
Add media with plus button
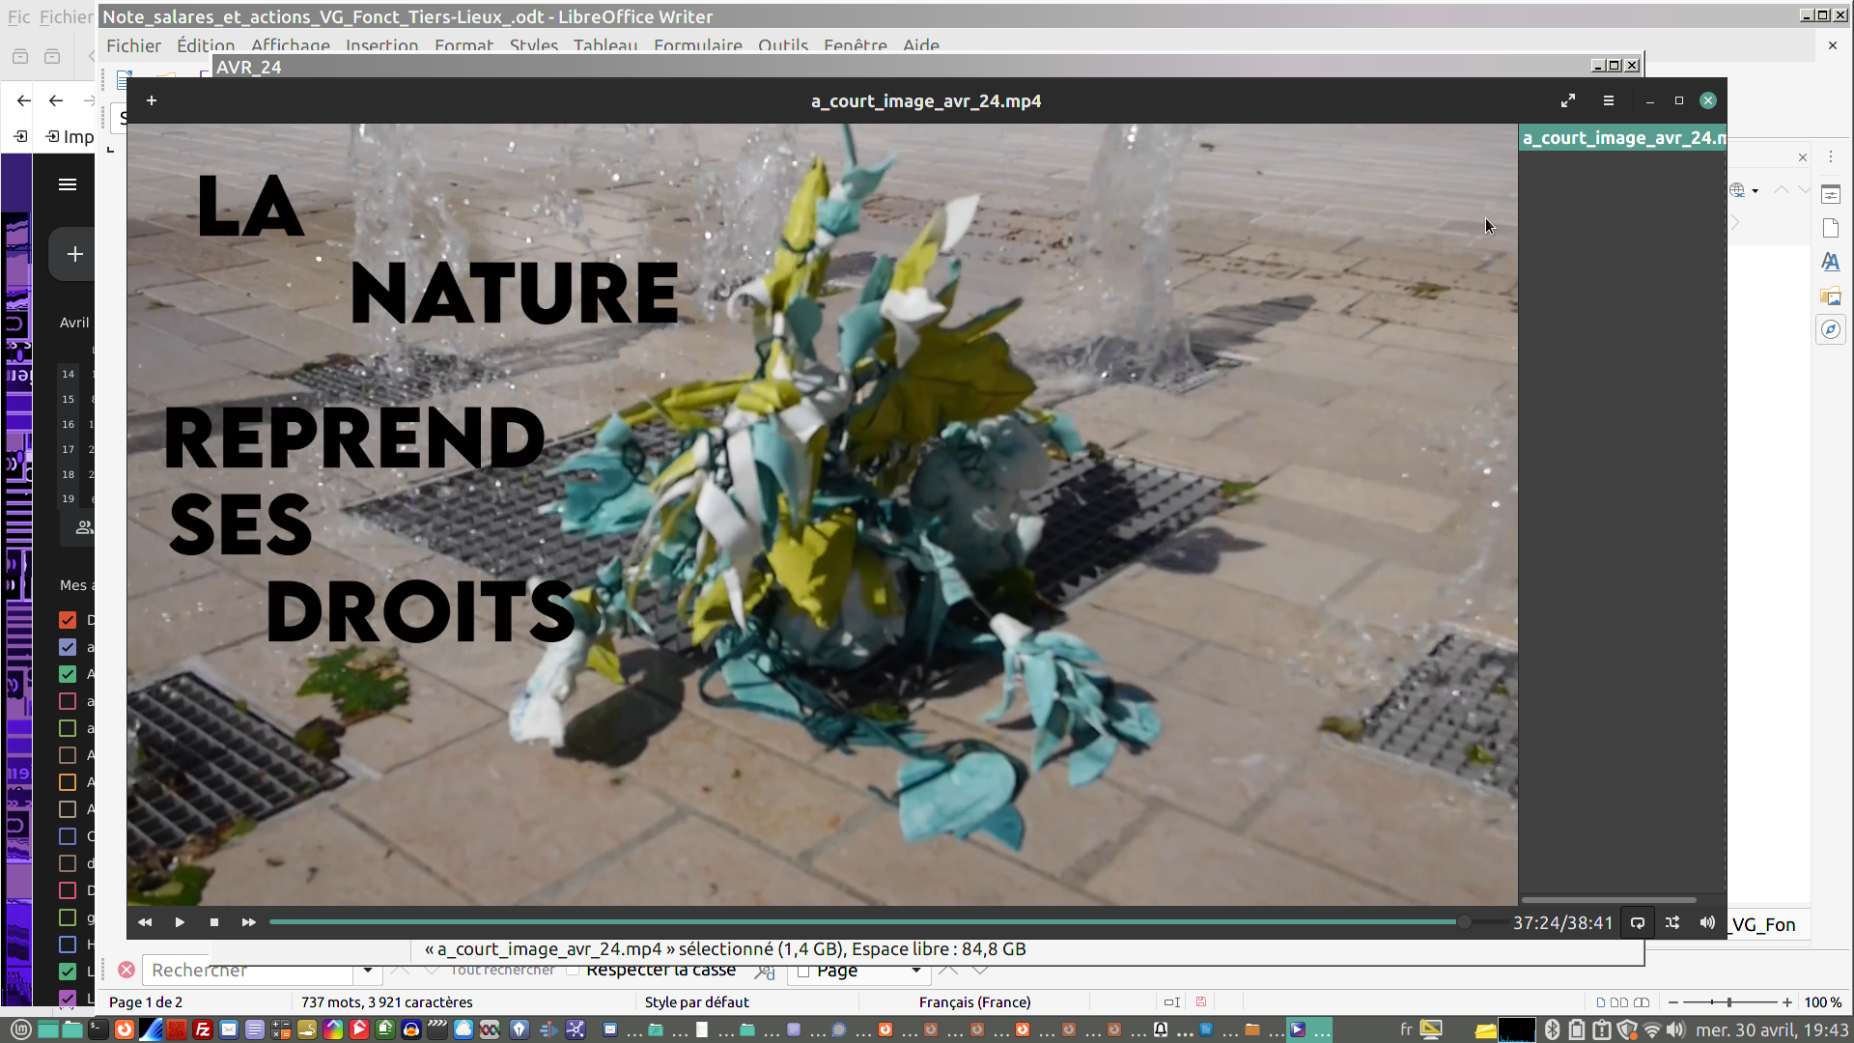(152, 100)
